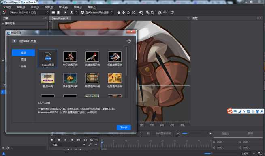This screenshot has height=156, width=265.
Task: Click the play arrow right of timeline scale slider
Action: point(210,134)
